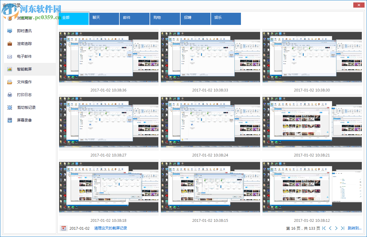The width and height of the screenshot is (367, 237).
Task: Open the 邮件 tab
Action: click(135, 19)
